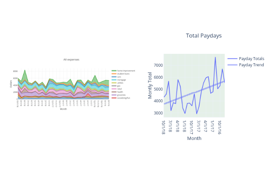Click 'Month' axis title under All expenses chart
This screenshot has height=188, width=265.
(x=63, y=109)
